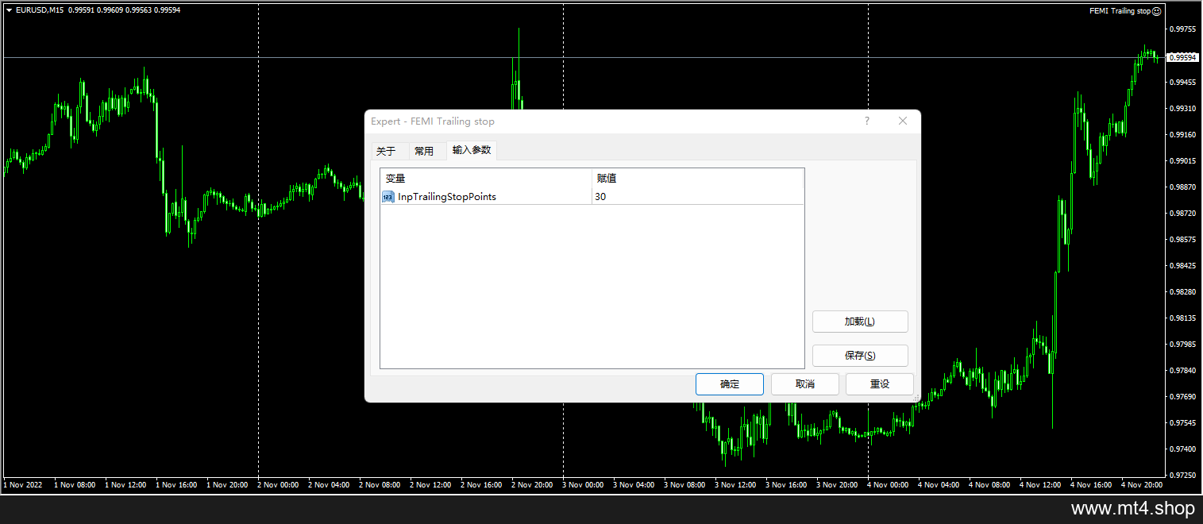This screenshot has height=524, width=1203.
Task: Click the 重设 button
Action: coord(880,384)
